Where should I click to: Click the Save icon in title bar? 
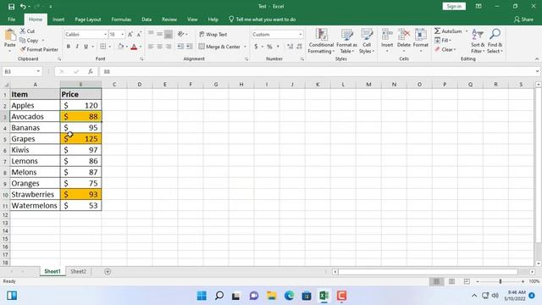pyautogui.click(x=11, y=7)
